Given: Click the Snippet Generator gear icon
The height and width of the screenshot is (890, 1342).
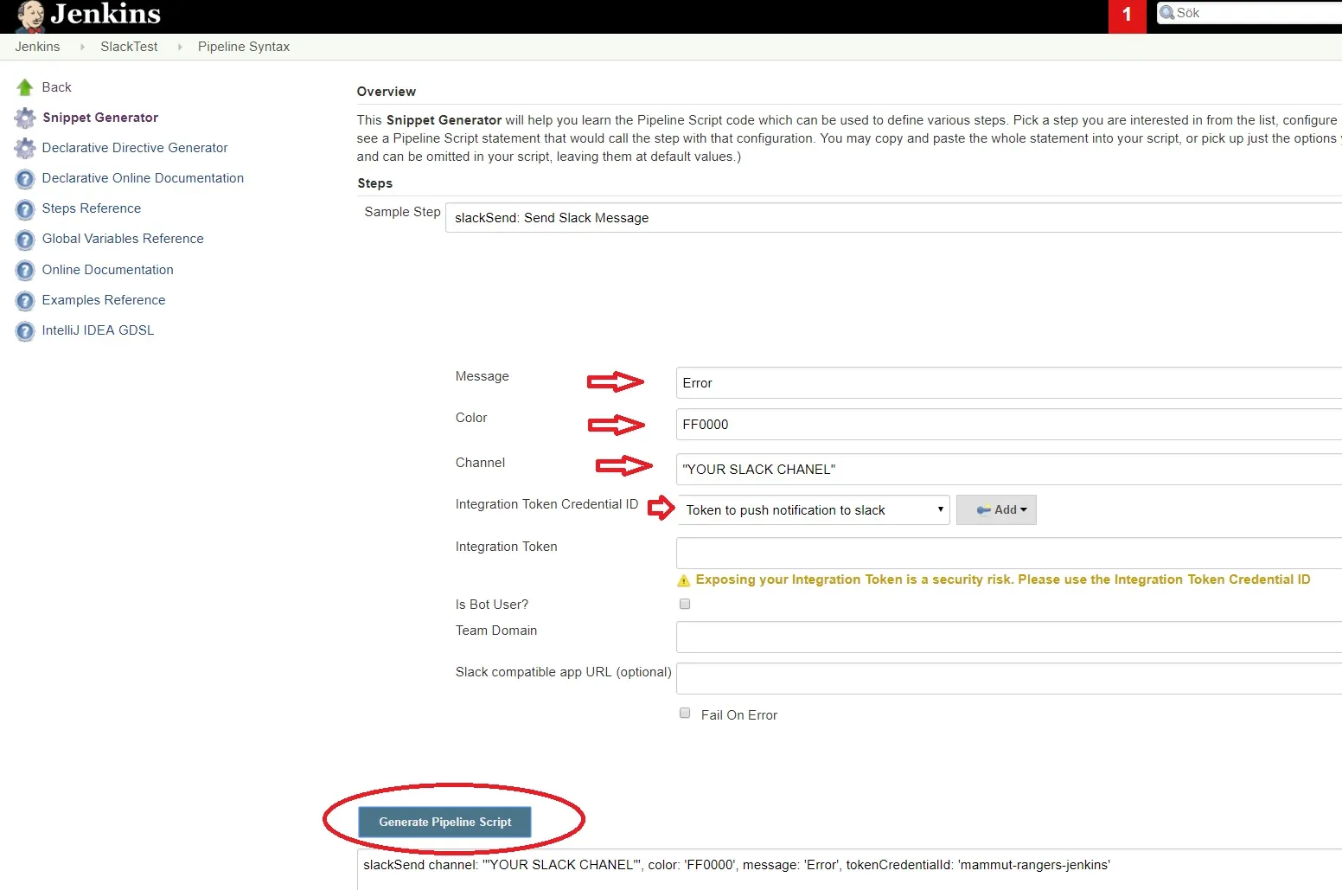Looking at the screenshot, I should pos(25,118).
